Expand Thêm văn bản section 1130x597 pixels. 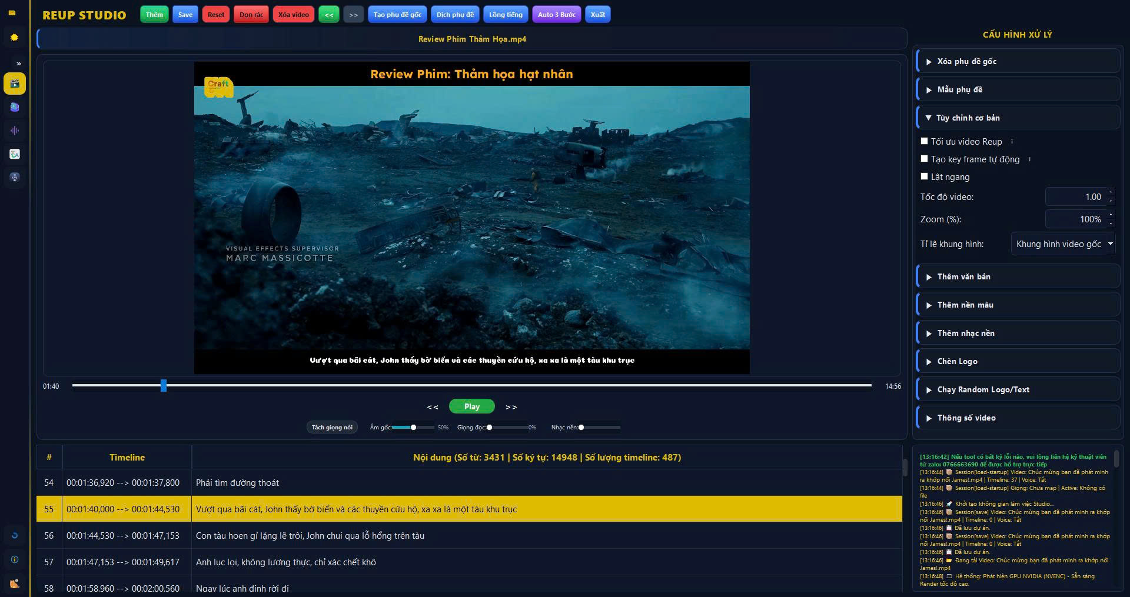tap(1018, 276)
